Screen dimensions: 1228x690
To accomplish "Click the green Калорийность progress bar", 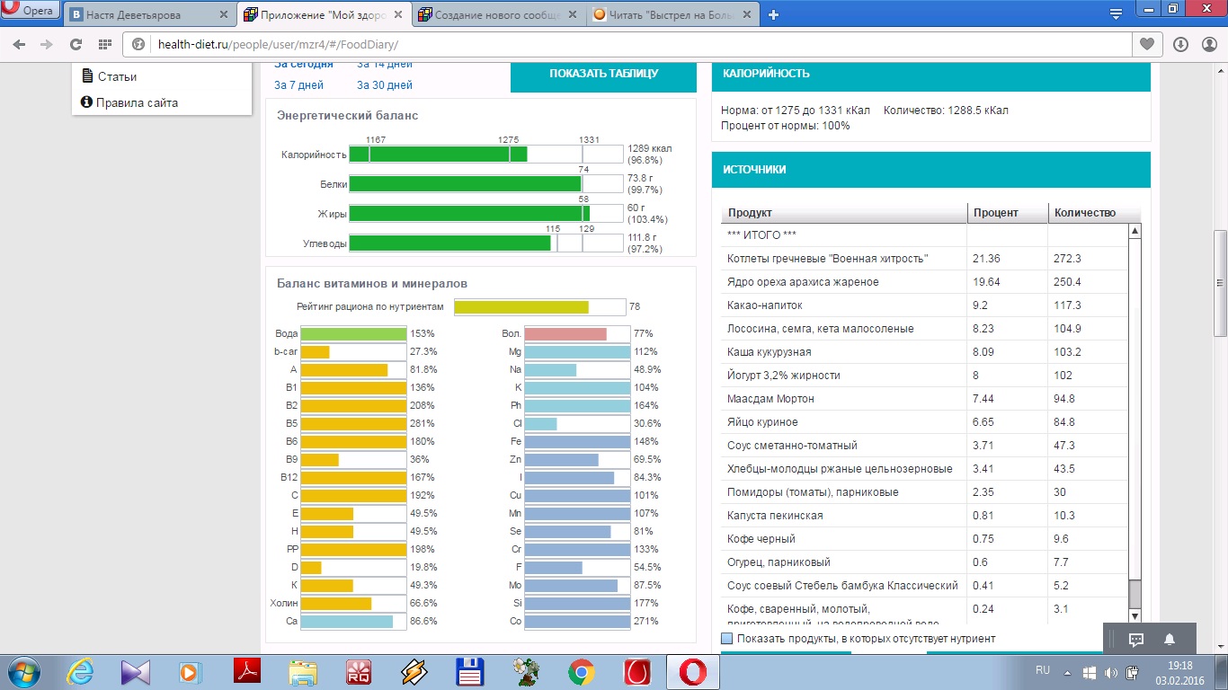I will point(438,155).
